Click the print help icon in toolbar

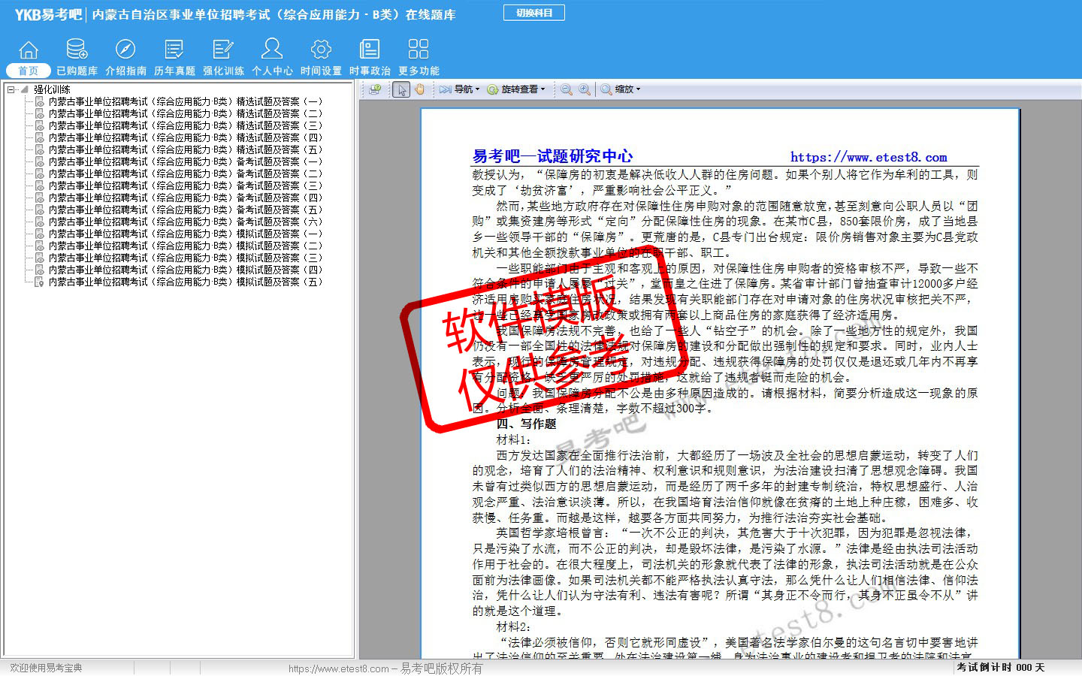point(376,89)
